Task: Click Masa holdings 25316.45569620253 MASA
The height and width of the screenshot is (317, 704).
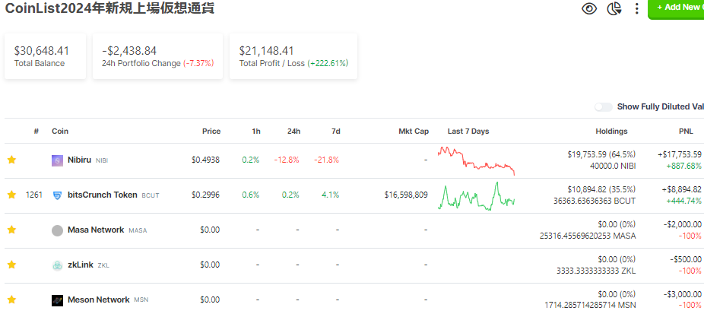Action: click(588, 236)
